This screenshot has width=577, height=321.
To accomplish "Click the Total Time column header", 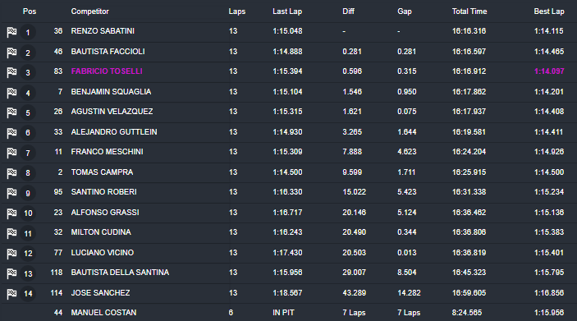I will coord(469,11).
